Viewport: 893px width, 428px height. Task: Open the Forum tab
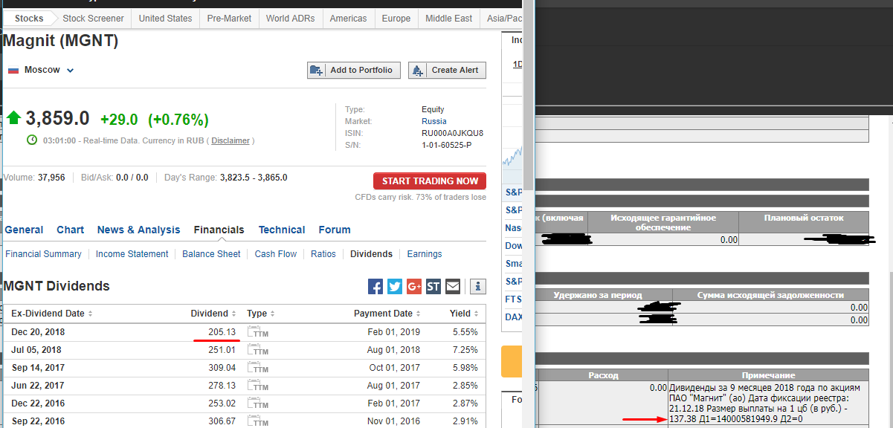tap(335, 230)
